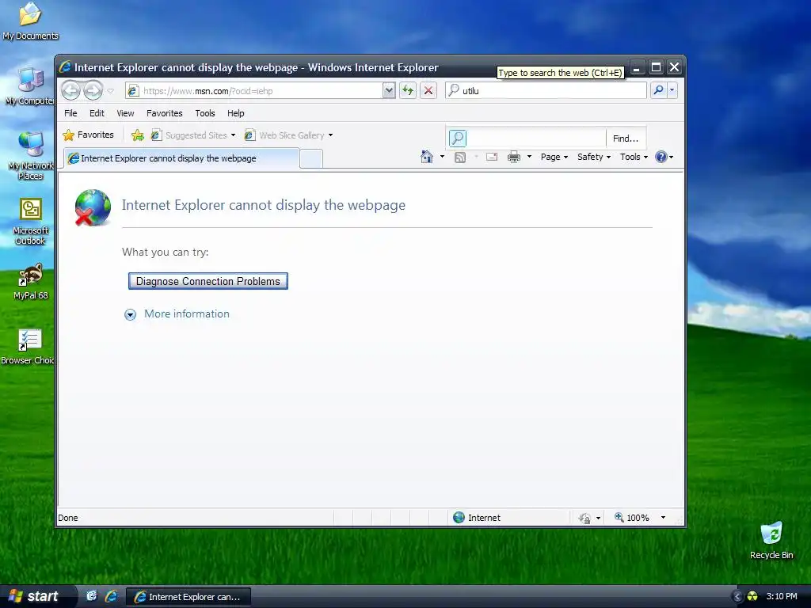Open the Edit menu
This screenshot has height=608, width=811.
click(97, 113)
